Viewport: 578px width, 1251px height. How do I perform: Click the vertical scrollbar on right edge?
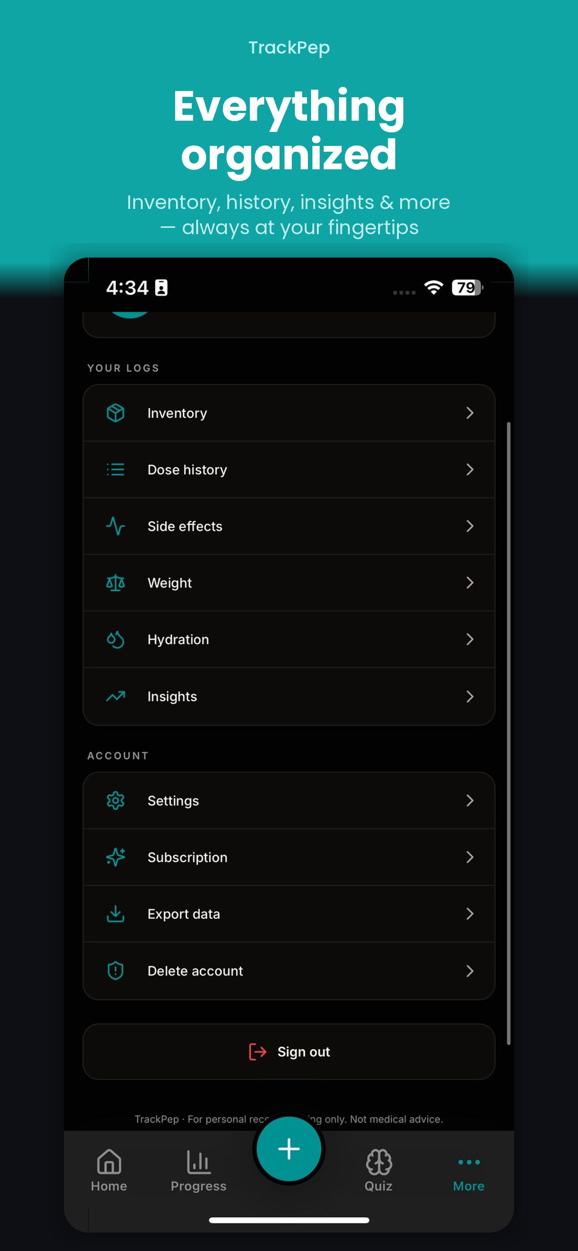(509, 733)
